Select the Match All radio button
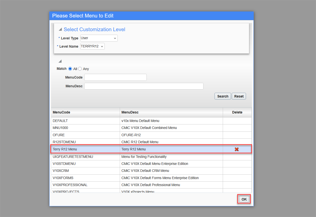This screenshot has width=316, height=217. tap(70, 69)
